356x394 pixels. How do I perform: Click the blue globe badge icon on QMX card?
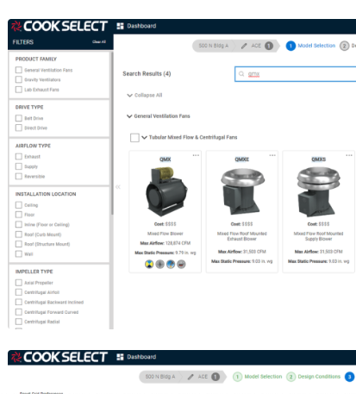[x=171, y=264]
